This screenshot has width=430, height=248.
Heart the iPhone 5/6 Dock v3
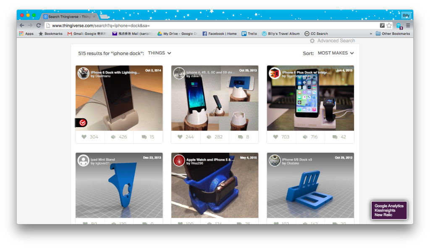[x=275, y=224]
